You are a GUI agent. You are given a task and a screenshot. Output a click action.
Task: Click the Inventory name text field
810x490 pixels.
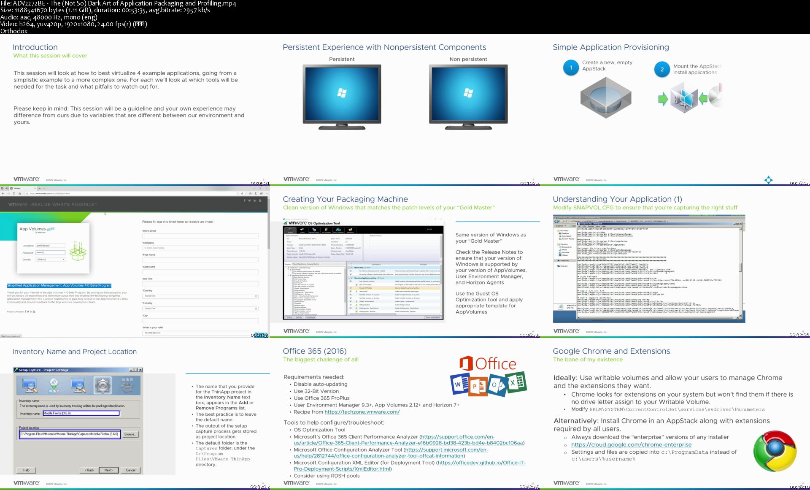[x=81, y=414]
